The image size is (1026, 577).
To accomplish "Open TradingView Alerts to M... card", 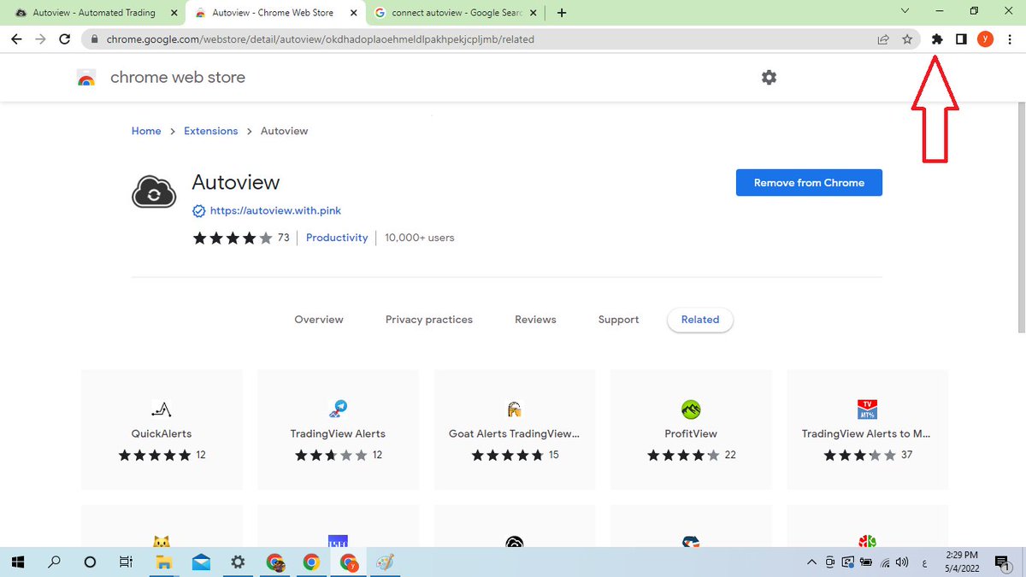I will pyautogui.click(x=867, y=430).
